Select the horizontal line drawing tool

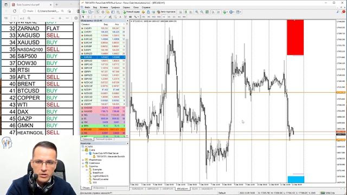tap(100, 17)
